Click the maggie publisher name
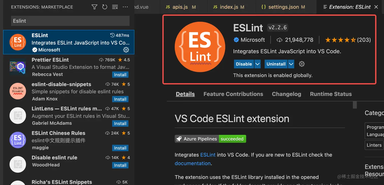This screenshot has height=185, width=384. pyautogui.click(x=40, y=148)
